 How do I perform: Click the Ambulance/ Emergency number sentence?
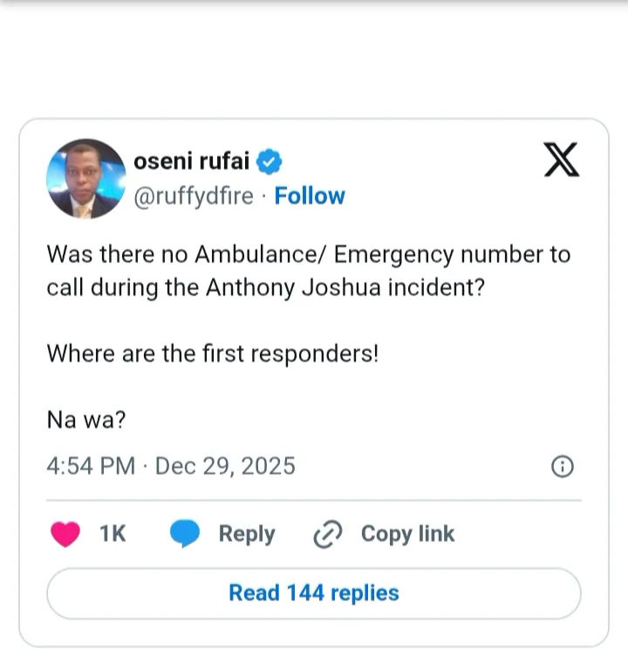click(x=308, y=255)
